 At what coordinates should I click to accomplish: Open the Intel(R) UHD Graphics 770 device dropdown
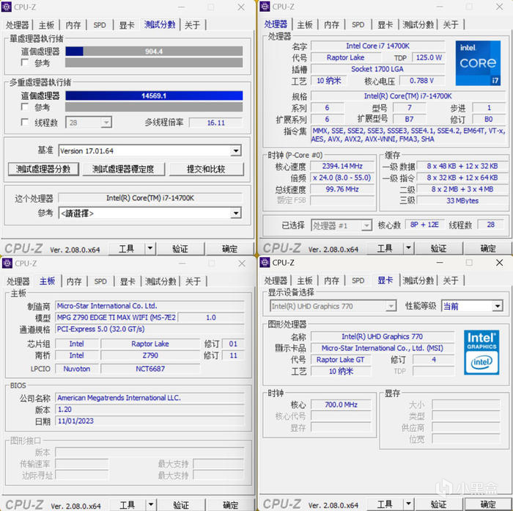click(x=333, y=306)
